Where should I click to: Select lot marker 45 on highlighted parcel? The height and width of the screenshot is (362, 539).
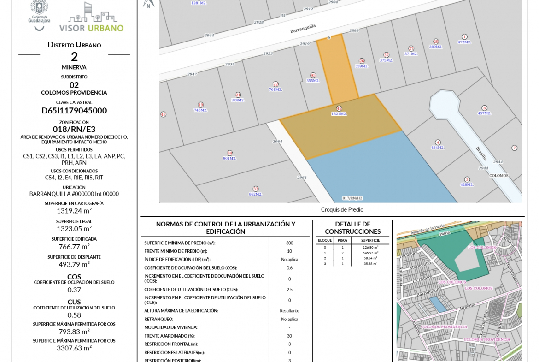click(x=339, y=108)
